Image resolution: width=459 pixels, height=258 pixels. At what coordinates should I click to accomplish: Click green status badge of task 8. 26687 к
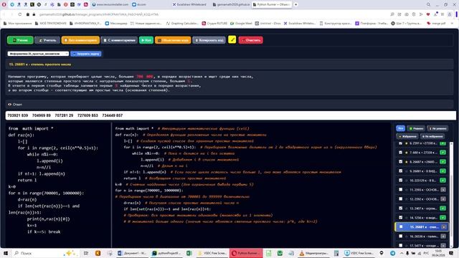443,162
